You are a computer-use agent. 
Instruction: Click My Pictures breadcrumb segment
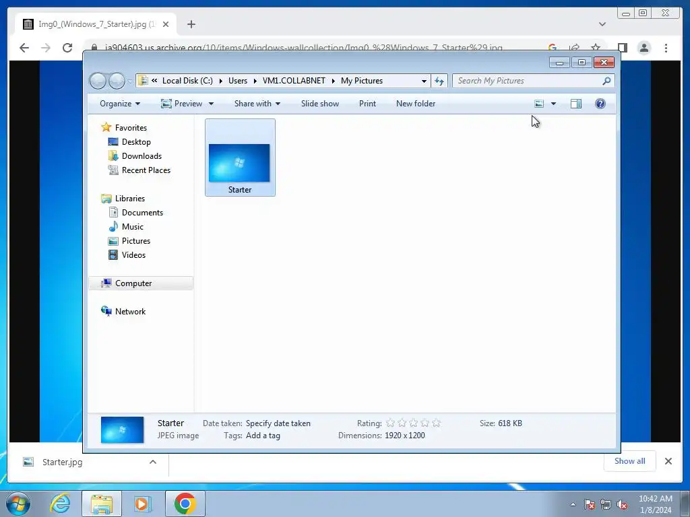point(362,81)
